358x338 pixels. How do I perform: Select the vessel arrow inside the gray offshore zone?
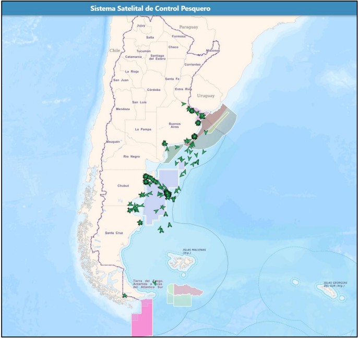(206, 132)
